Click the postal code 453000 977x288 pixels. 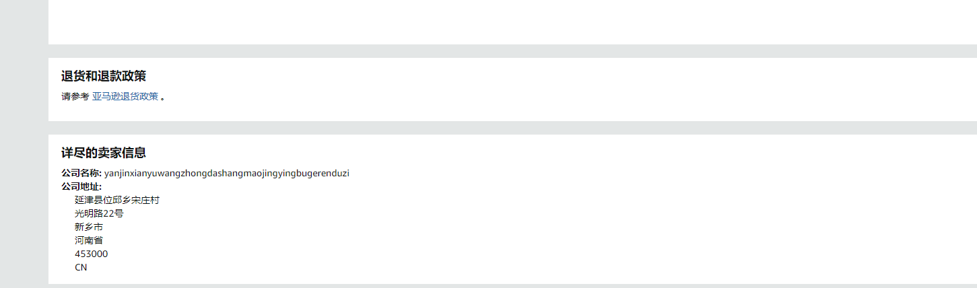(91, 254)
